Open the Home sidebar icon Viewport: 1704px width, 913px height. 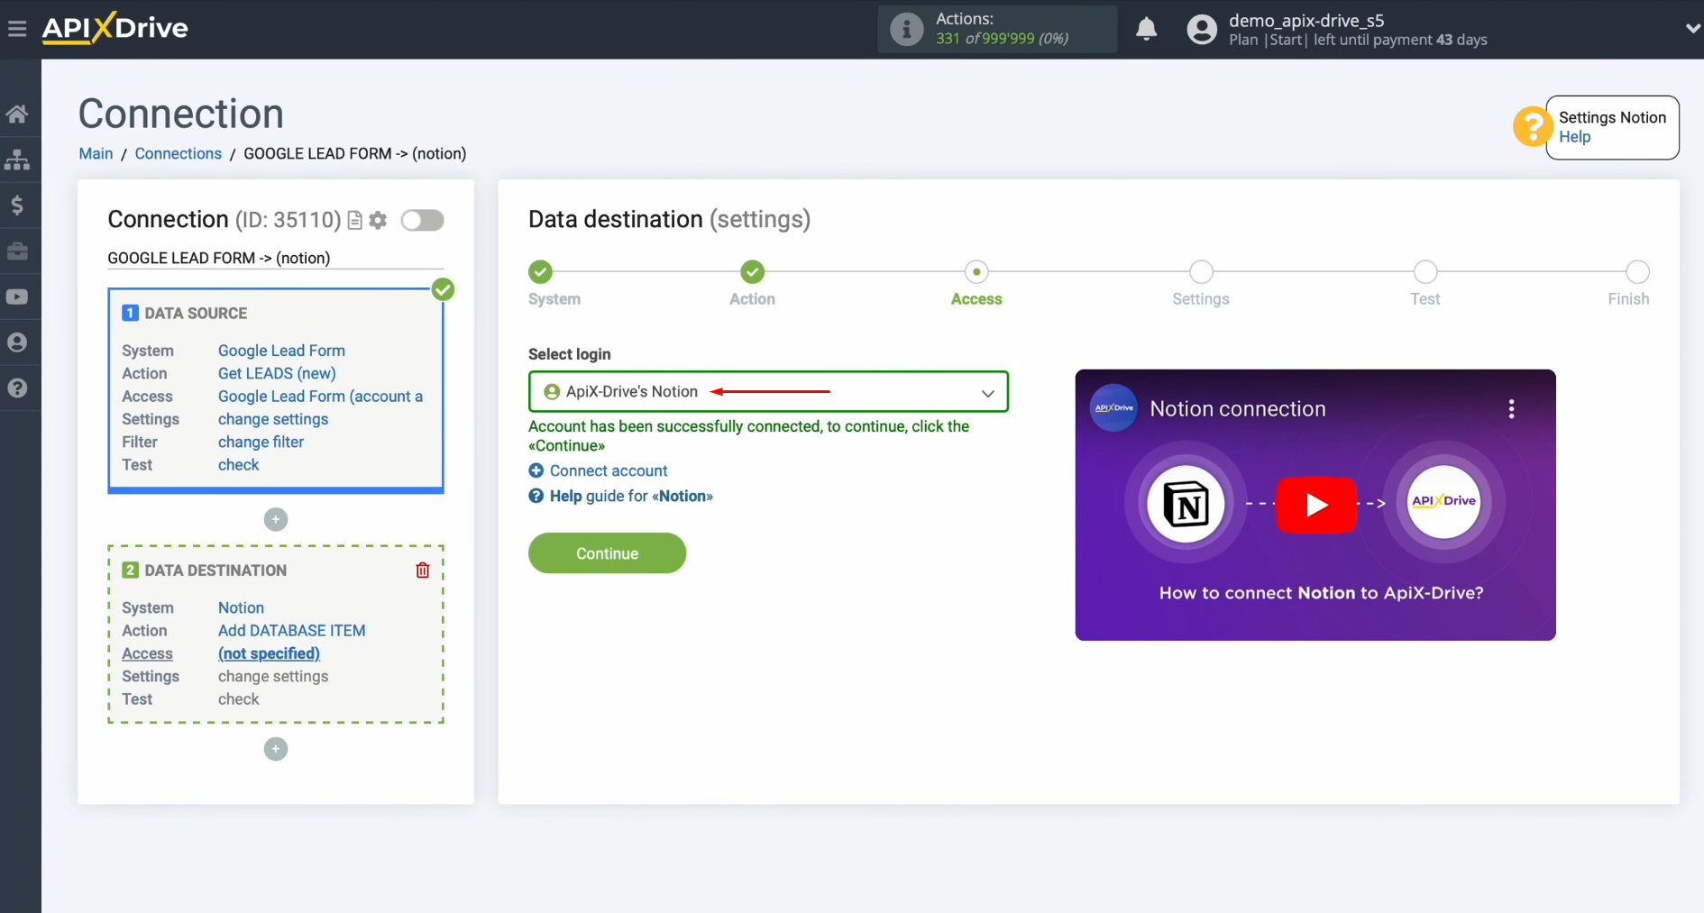click(18, 113)
